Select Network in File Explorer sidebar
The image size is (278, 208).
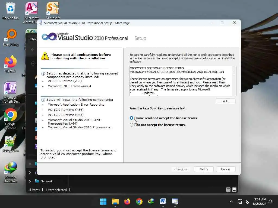click(x=46, y=181)
